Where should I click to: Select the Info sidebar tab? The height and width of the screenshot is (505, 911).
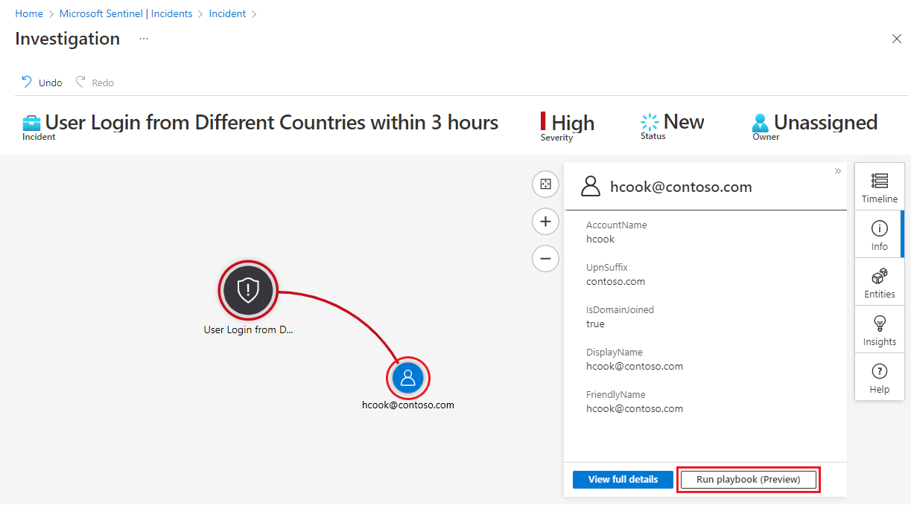click(879, 234)
